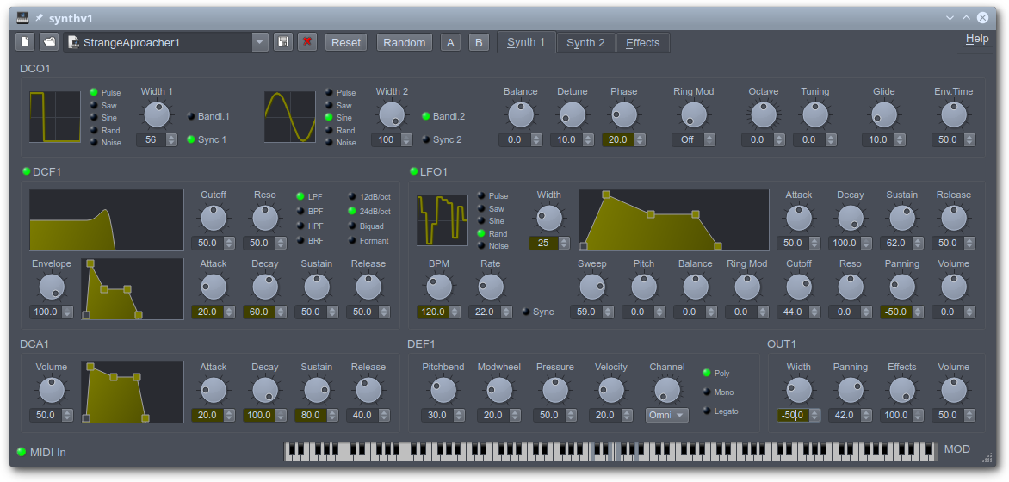Open a preset file with folder icon
Image resolution: width=1009 pixels, height=482 pixels.
(49, 42)
